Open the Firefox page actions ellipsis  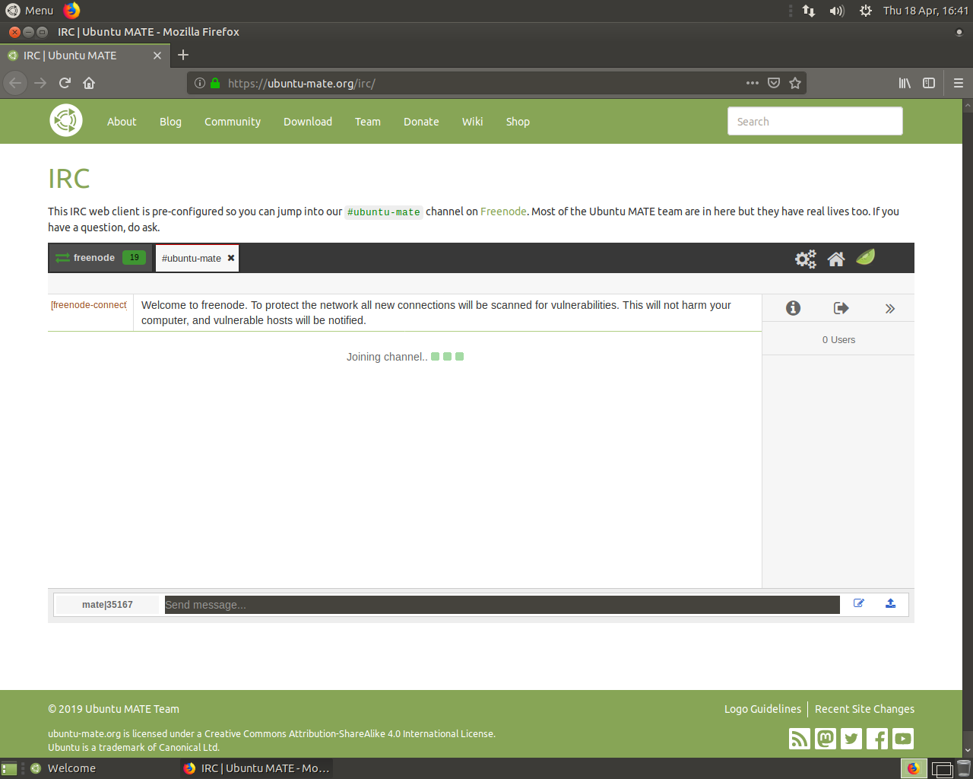753,83
